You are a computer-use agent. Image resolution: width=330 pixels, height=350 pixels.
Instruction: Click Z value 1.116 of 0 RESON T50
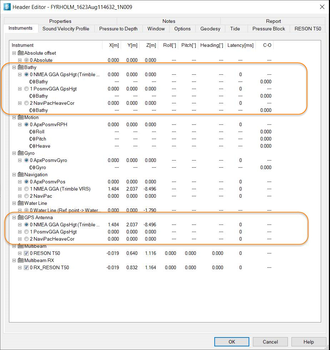[x=150, y=253]
